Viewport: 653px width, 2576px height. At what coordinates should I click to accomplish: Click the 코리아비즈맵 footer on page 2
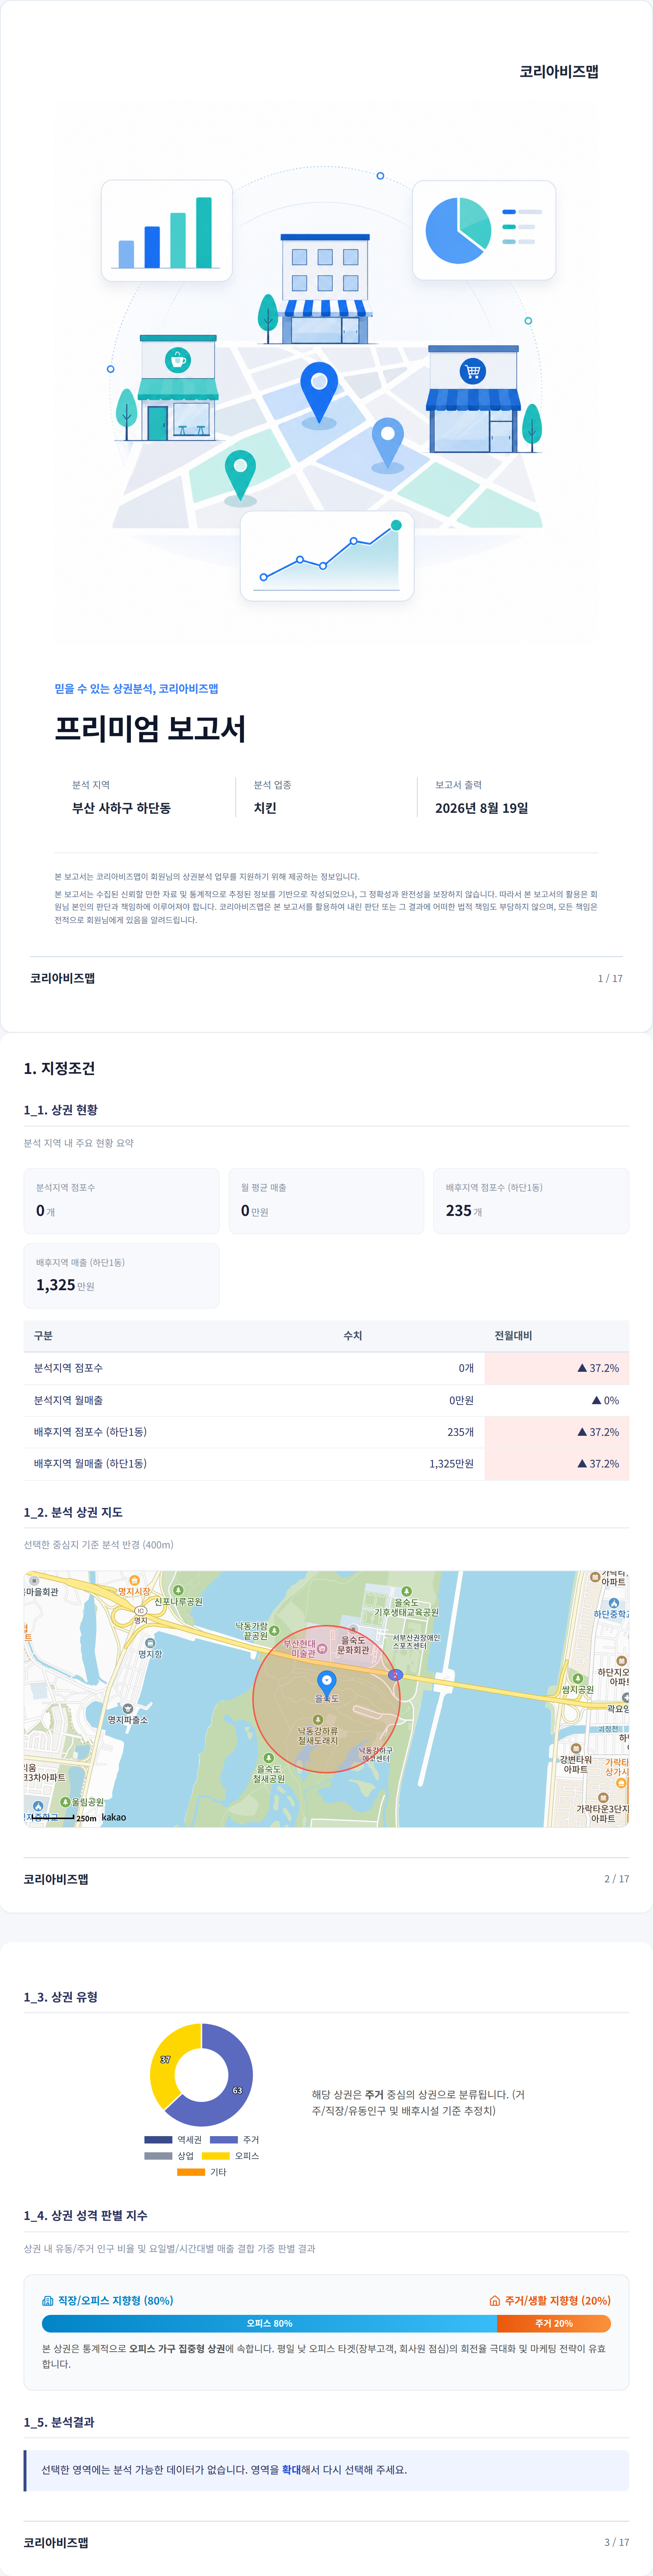56,1879
